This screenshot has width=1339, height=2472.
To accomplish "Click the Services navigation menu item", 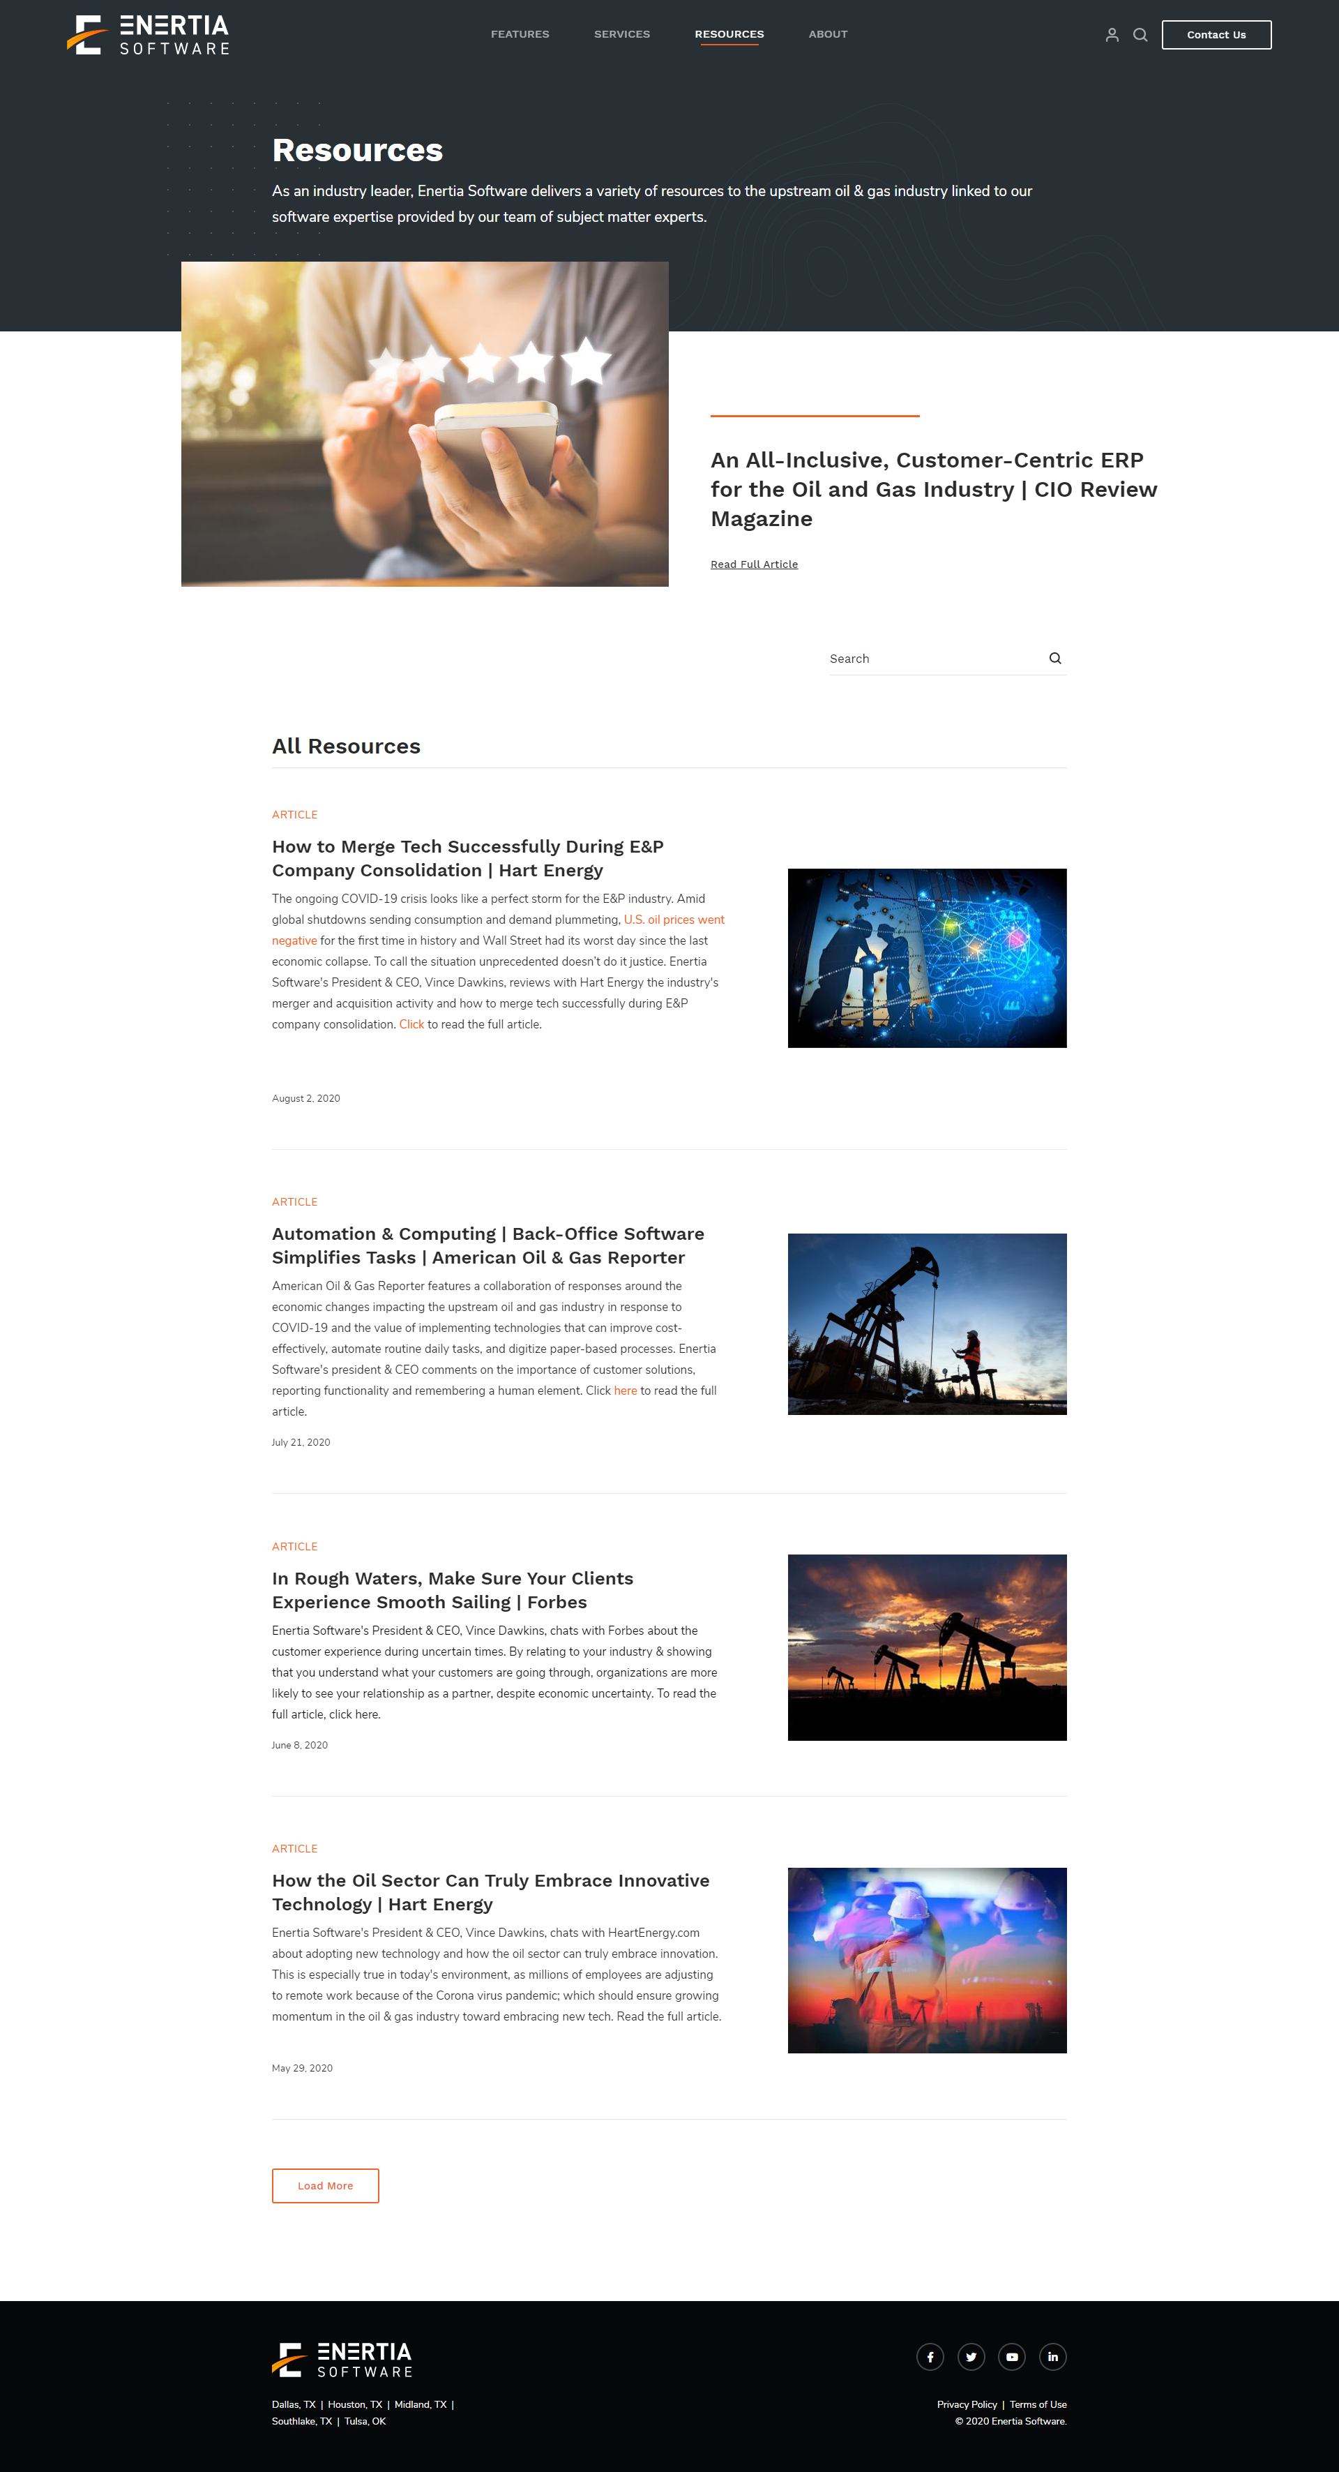I will tap(623, 33).
